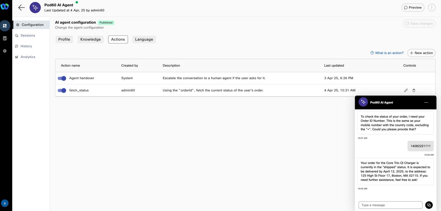Click the send message icon in chat

429,205
